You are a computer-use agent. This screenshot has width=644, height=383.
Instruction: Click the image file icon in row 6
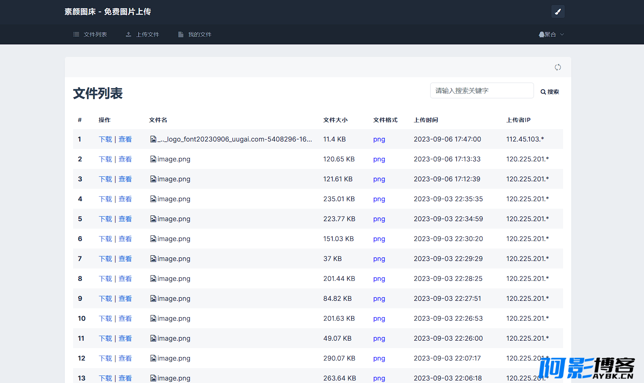pyautogui.click(x=153, y=239)
